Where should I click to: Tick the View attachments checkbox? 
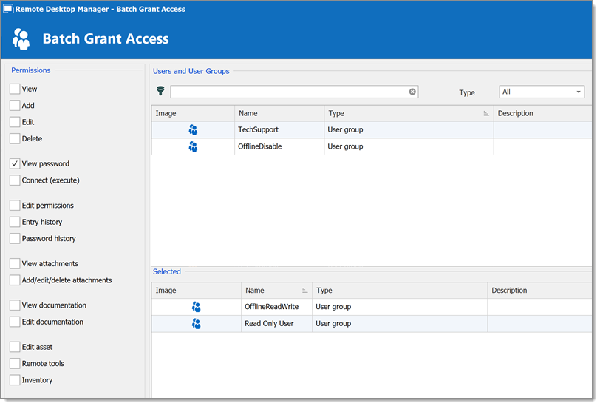click(x=15, y=263)
